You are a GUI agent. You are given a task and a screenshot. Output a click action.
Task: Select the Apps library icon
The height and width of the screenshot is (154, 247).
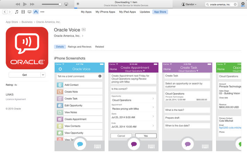tap(36, 12)
